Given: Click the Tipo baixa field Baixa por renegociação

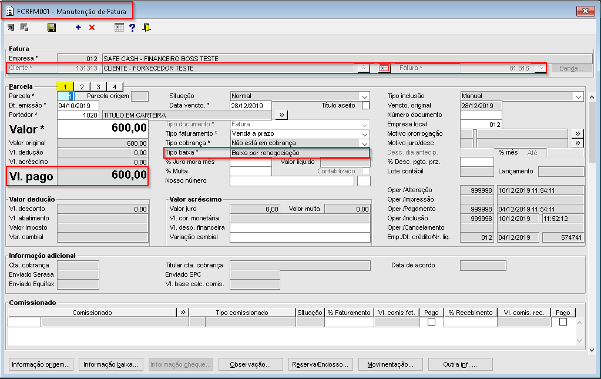Looking at the screenshot, I should click(300, 153).
